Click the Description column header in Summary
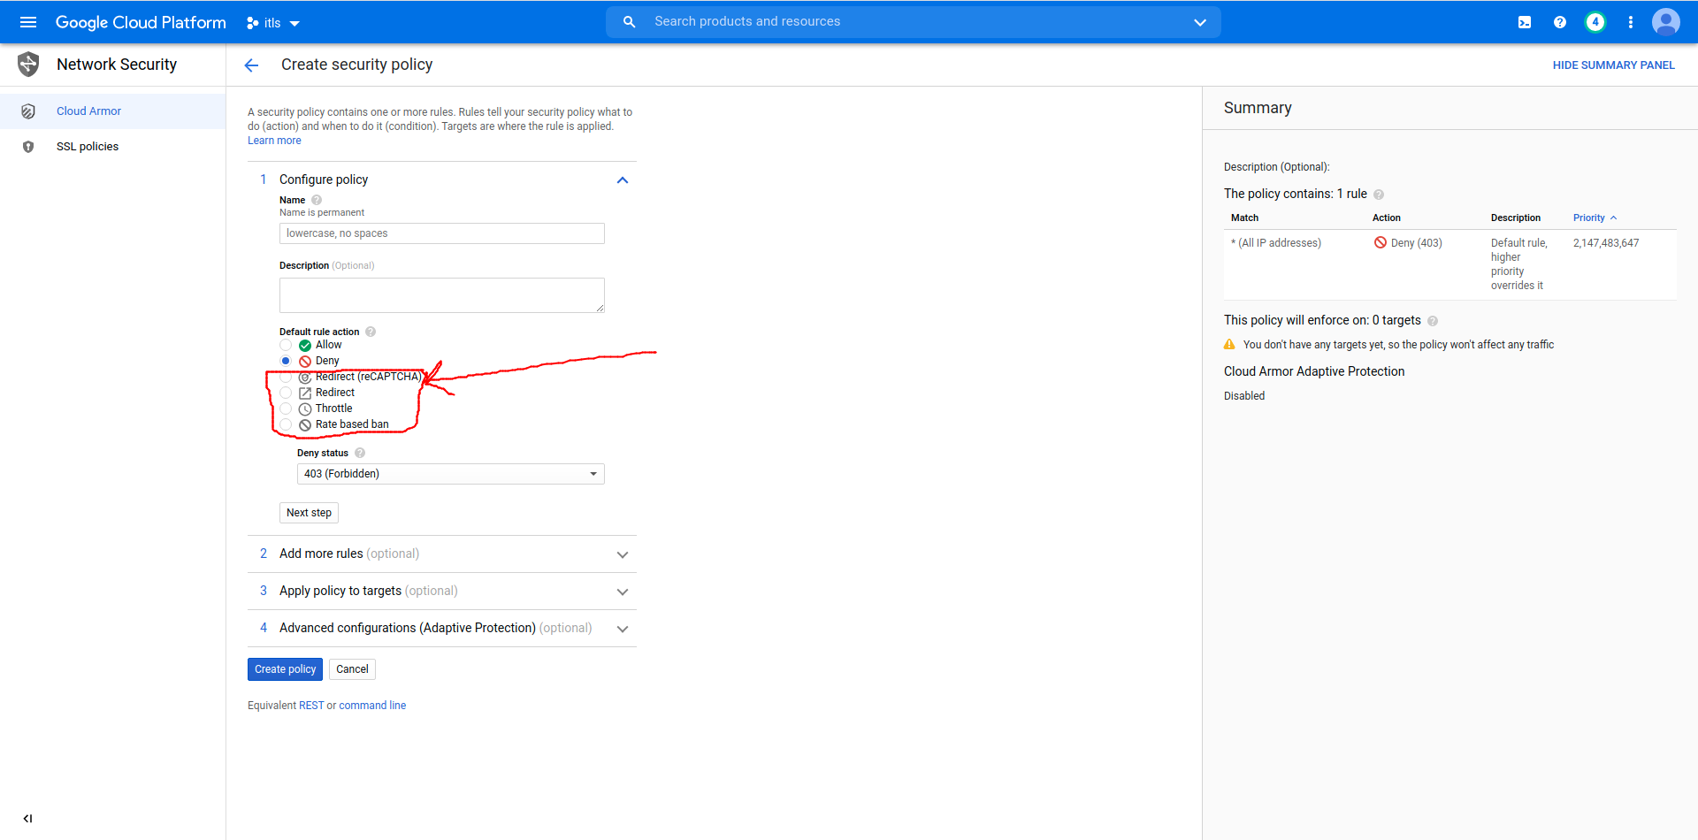 1516,218
